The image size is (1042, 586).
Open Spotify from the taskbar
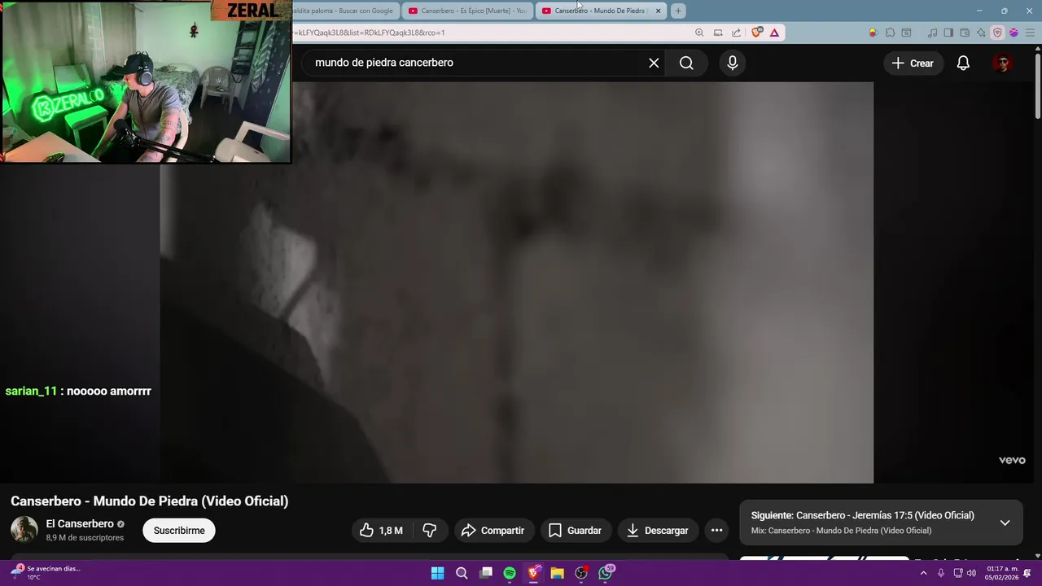tap(510, 573)
